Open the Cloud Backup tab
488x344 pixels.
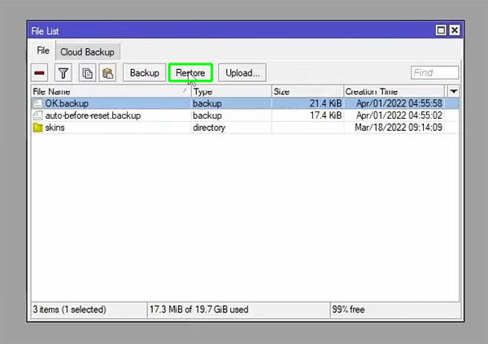tap(88, 51)
